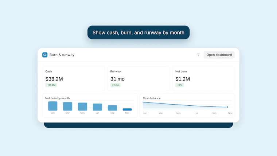Click the Jan bar in Net burn chart
The width and height of the screenshot is (277, 156).
[52, 106]
